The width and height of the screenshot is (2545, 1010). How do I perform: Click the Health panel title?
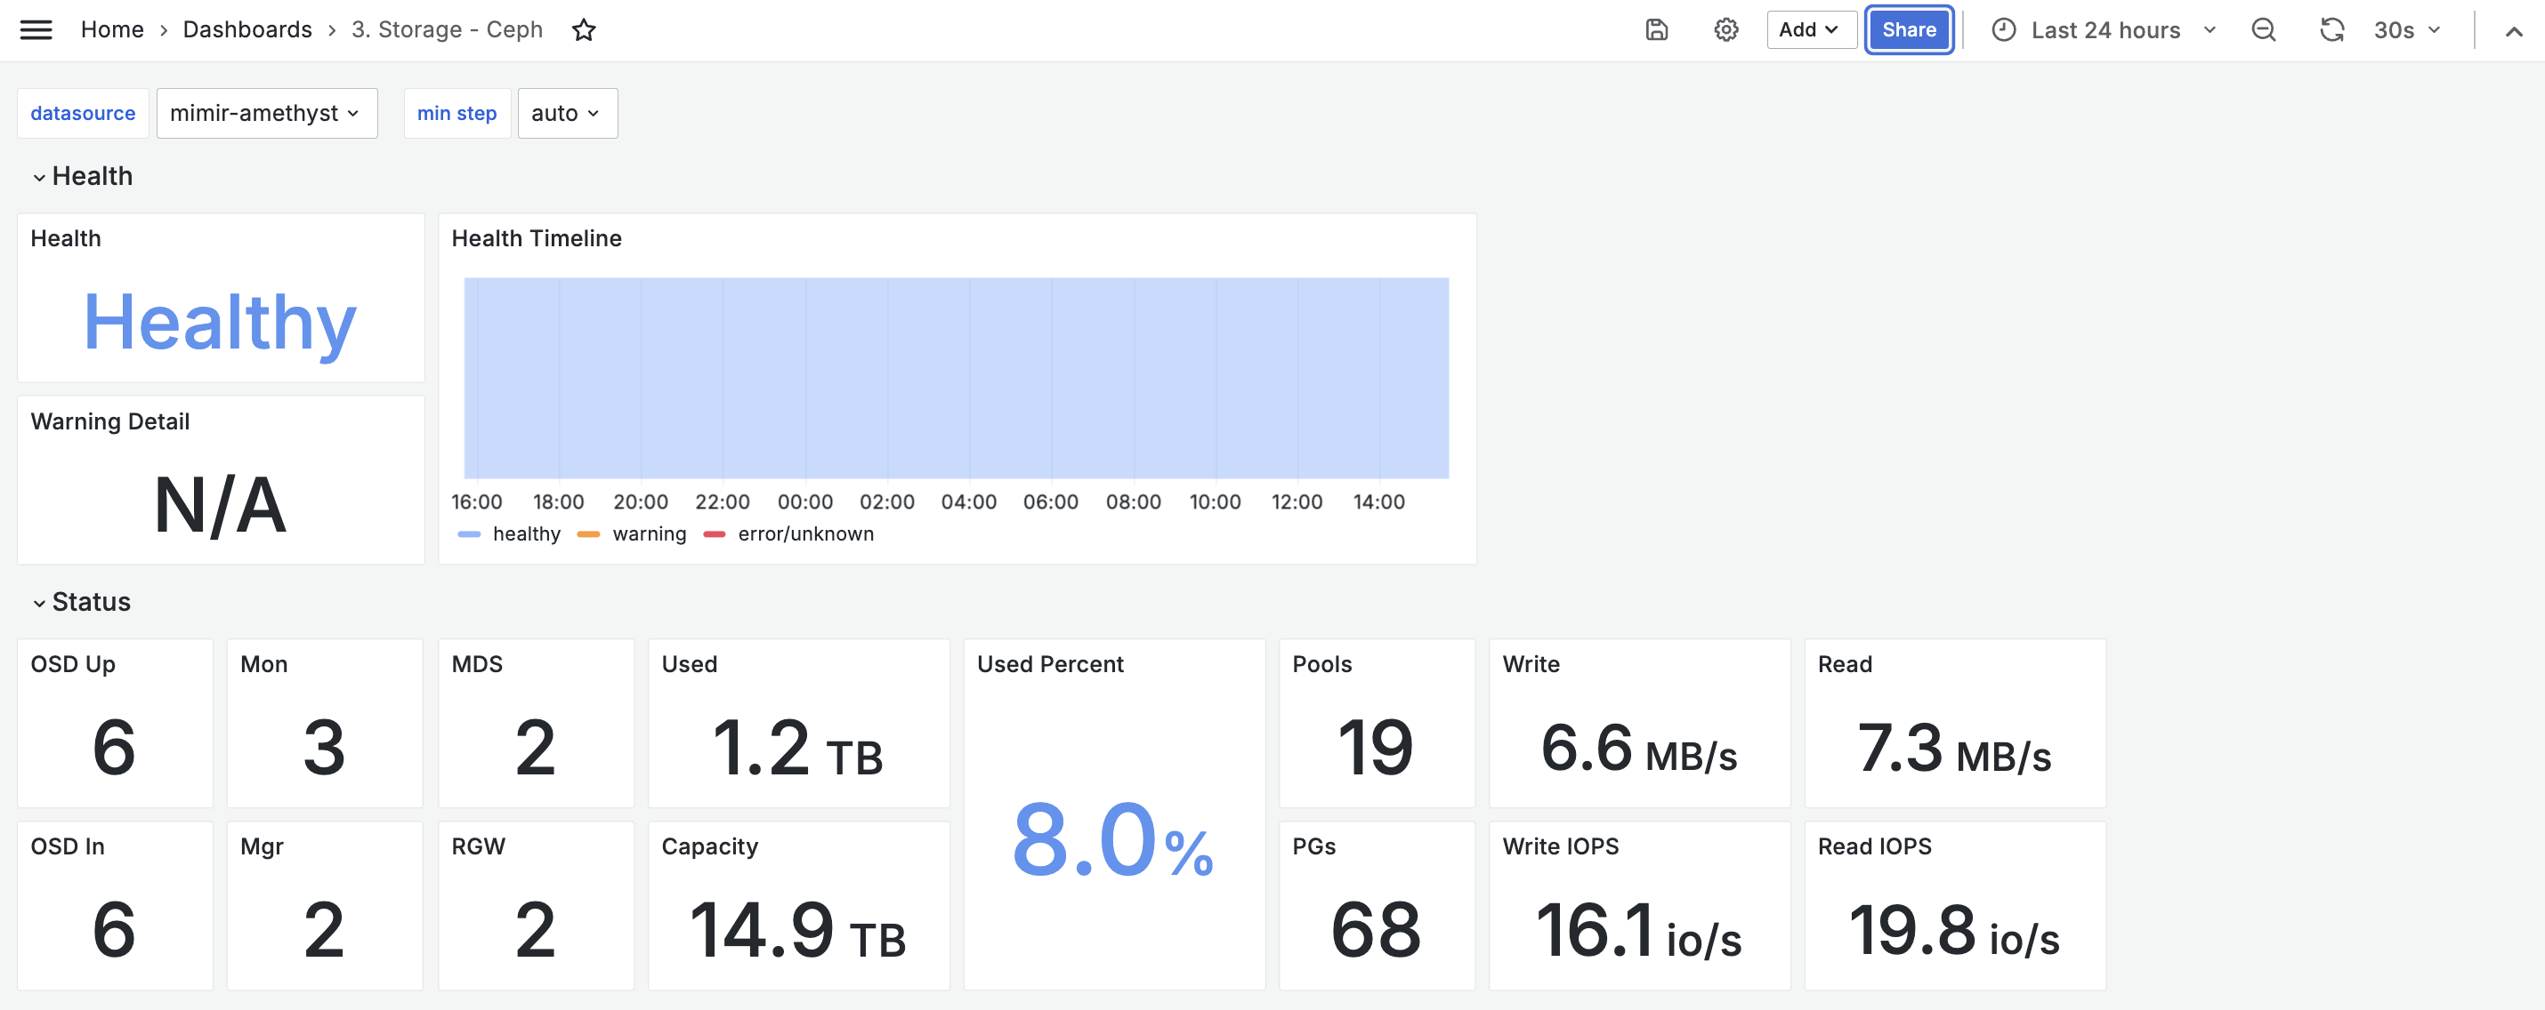pyautogui.click(x=65, y=238)
